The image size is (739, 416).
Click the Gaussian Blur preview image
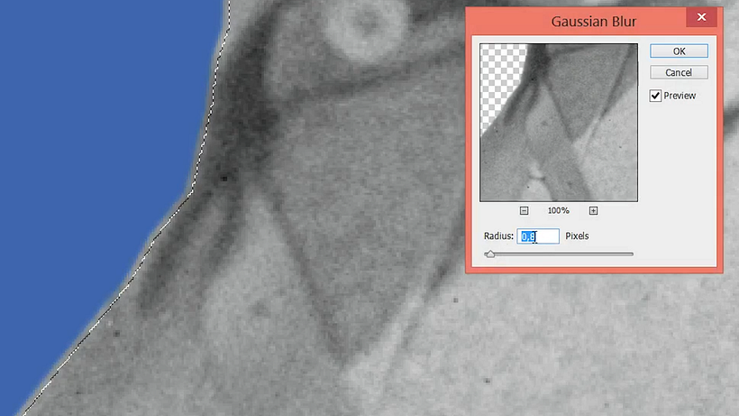coord(559,123)
